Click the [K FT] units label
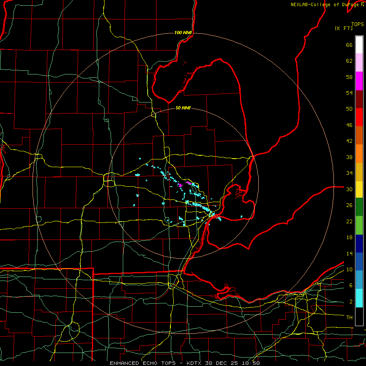The height and width of the screenshot is (366, 366). click(344, 28)
